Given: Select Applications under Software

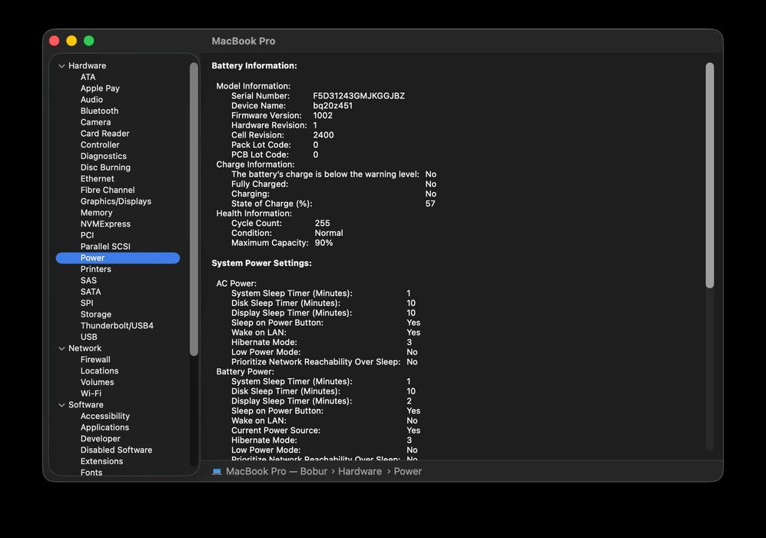Looking at the screenshot, I should coord(104,427).
